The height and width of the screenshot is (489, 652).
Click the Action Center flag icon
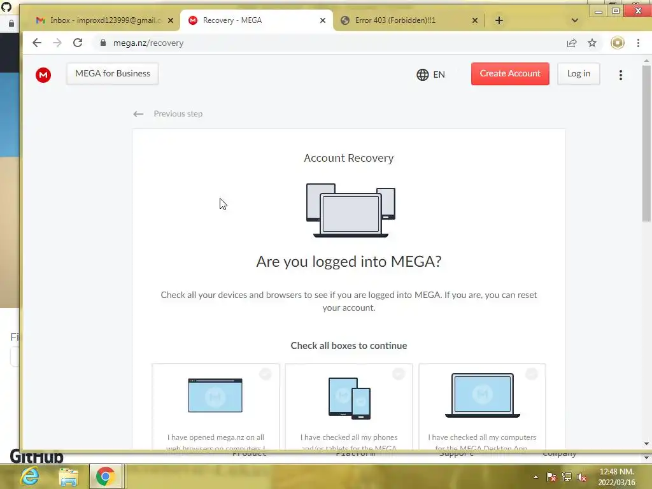[551, 477]
